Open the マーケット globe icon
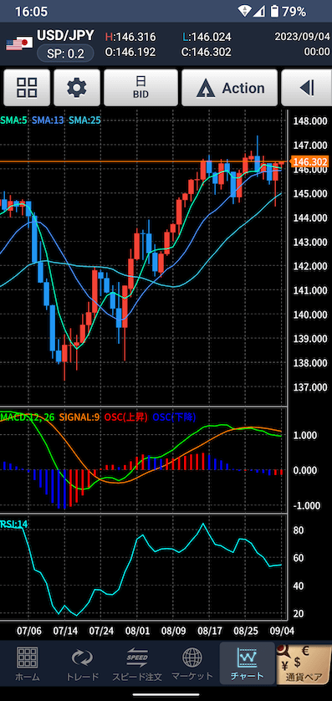The image size is (332, 701). pos(192,663)
